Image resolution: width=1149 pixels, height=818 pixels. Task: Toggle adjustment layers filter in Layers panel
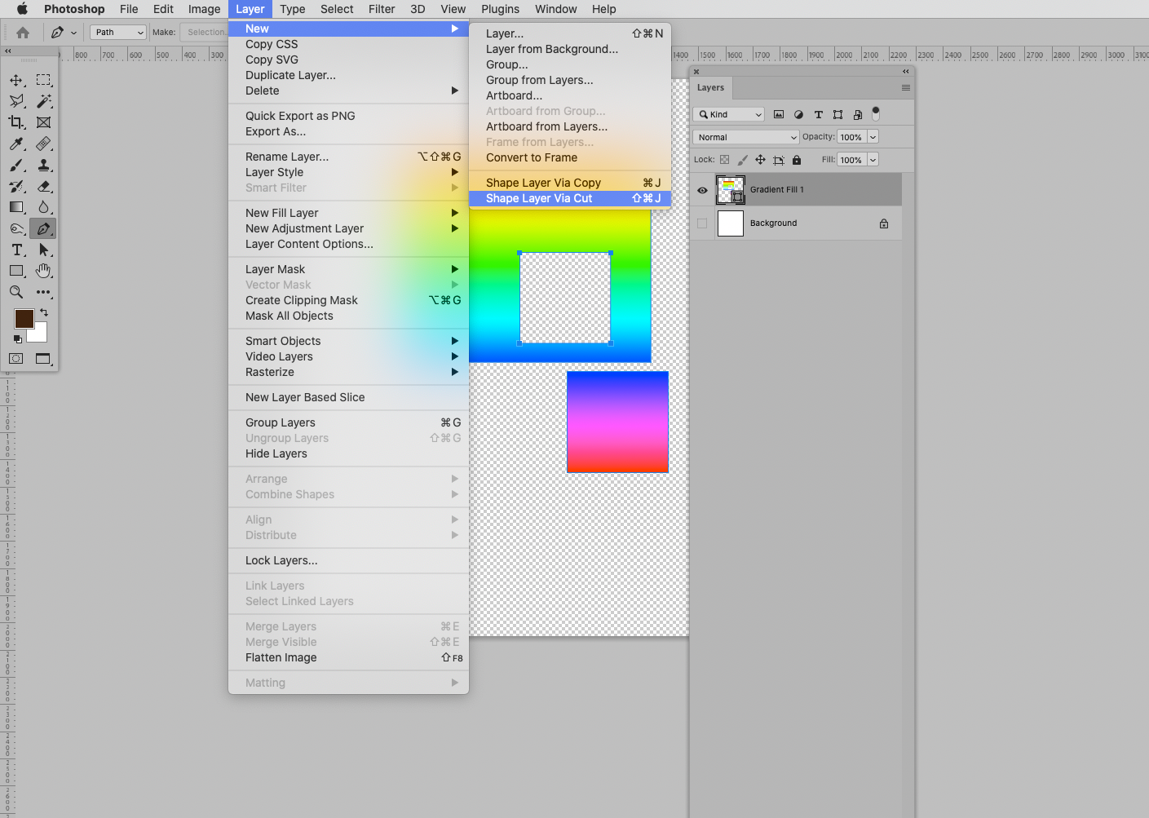[798, 114]
